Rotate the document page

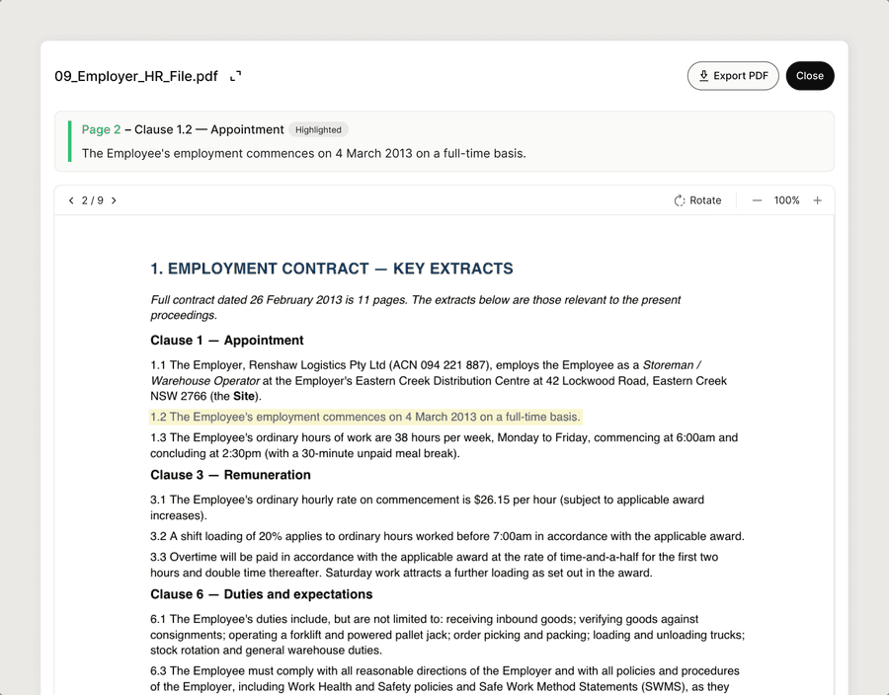click(697, 200)
